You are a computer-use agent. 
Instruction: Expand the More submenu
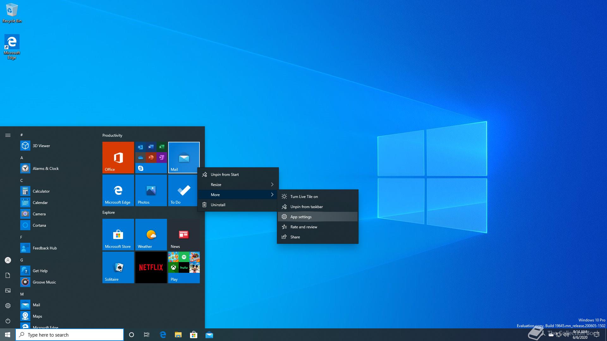238,194
